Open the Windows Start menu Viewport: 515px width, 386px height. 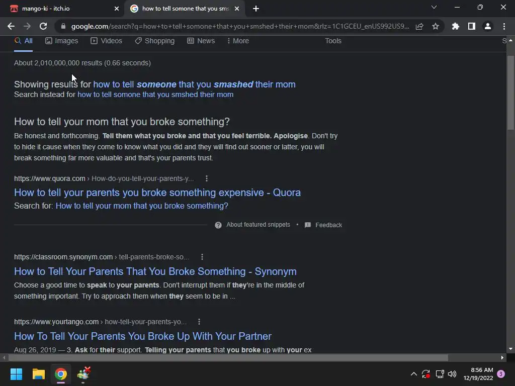(16, 374)
